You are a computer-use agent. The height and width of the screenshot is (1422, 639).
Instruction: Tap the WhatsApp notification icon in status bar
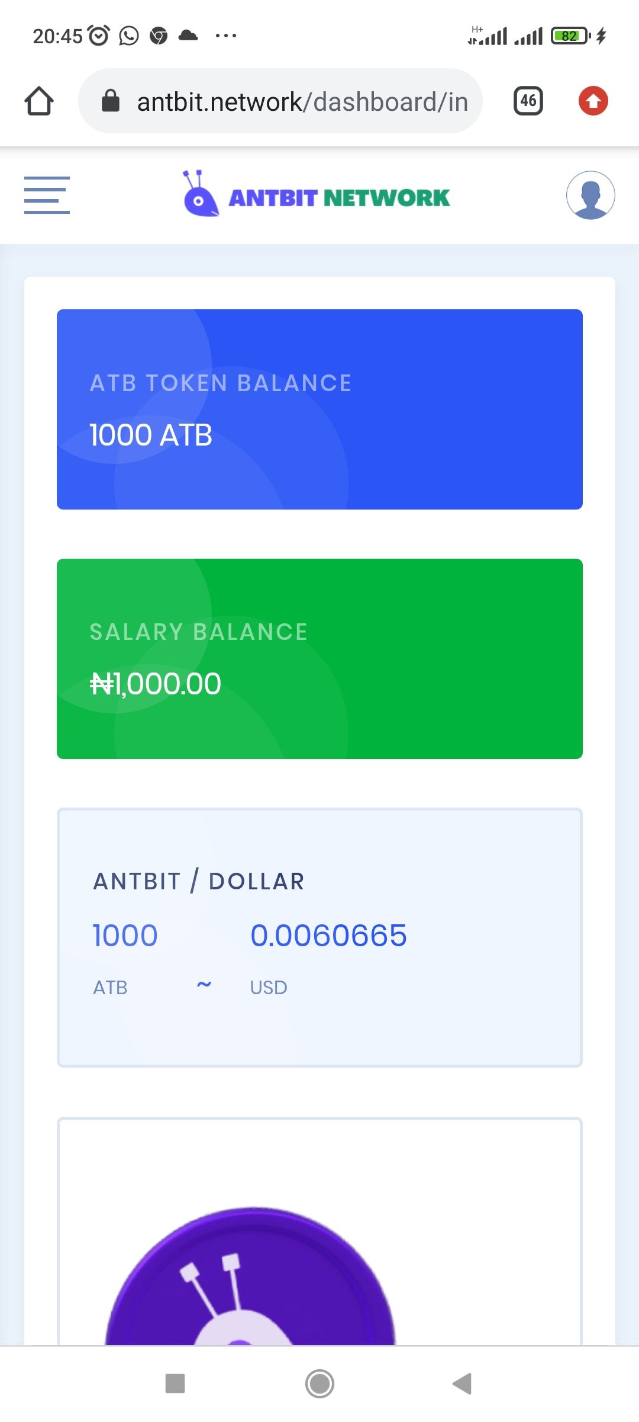[129, 36]
